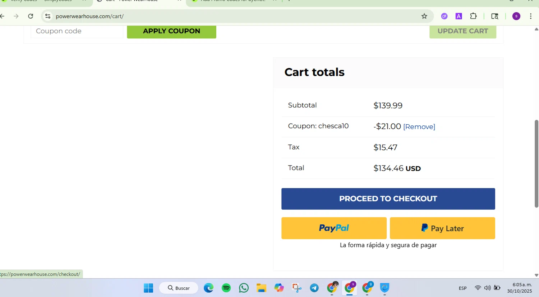539x297 pixels.
Task: Open the purple 'A' extension icon
Action: click(459, 16)
